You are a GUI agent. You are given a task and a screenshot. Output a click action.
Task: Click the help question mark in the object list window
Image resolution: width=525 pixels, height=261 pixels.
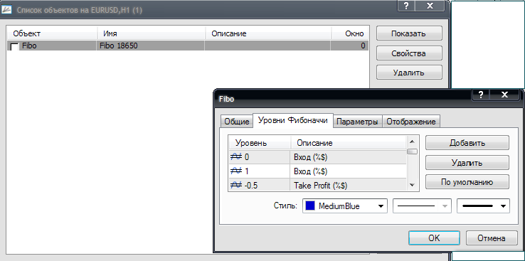tap(406, 6)
